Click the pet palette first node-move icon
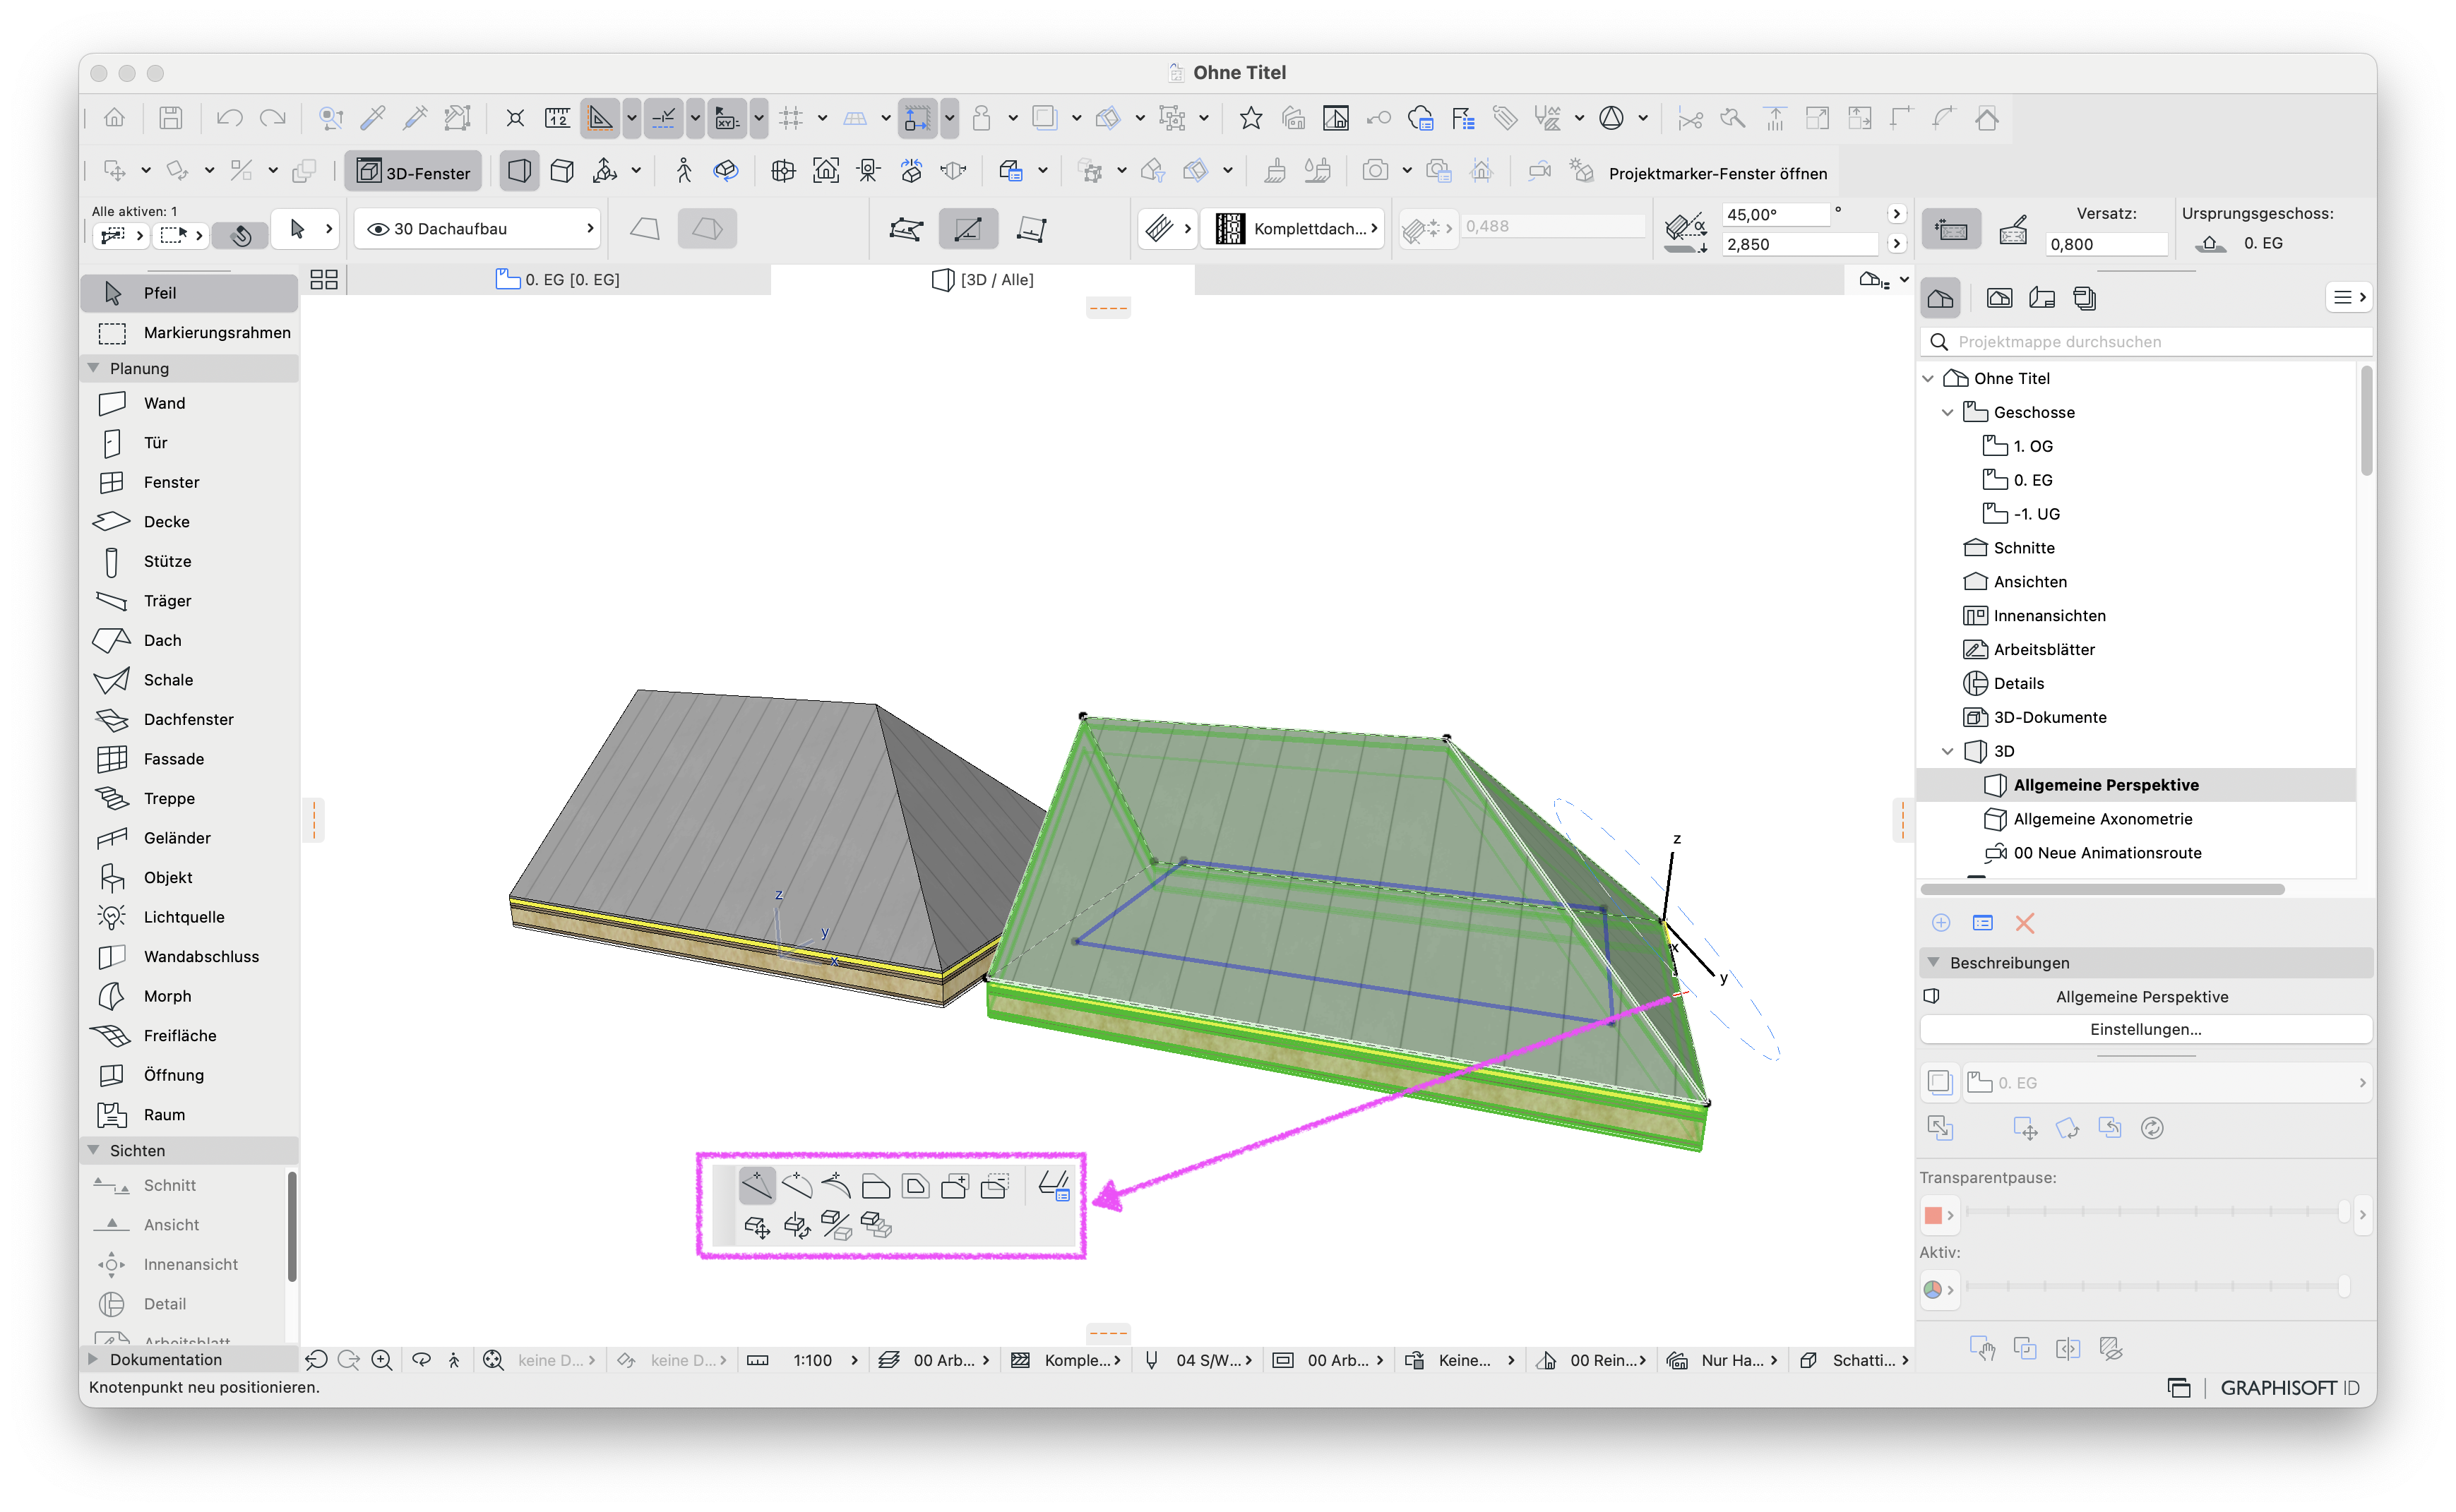Image resolution: width=2456 pixels, height=1512 pixels. [x=757, y=1186]
